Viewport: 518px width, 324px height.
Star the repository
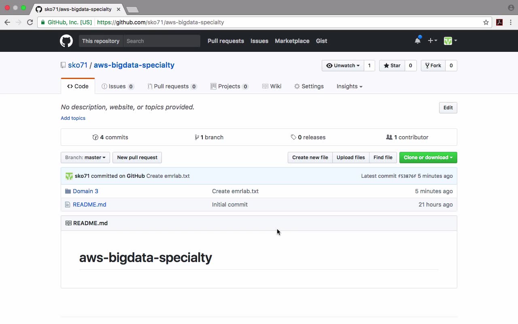point(392,66)
